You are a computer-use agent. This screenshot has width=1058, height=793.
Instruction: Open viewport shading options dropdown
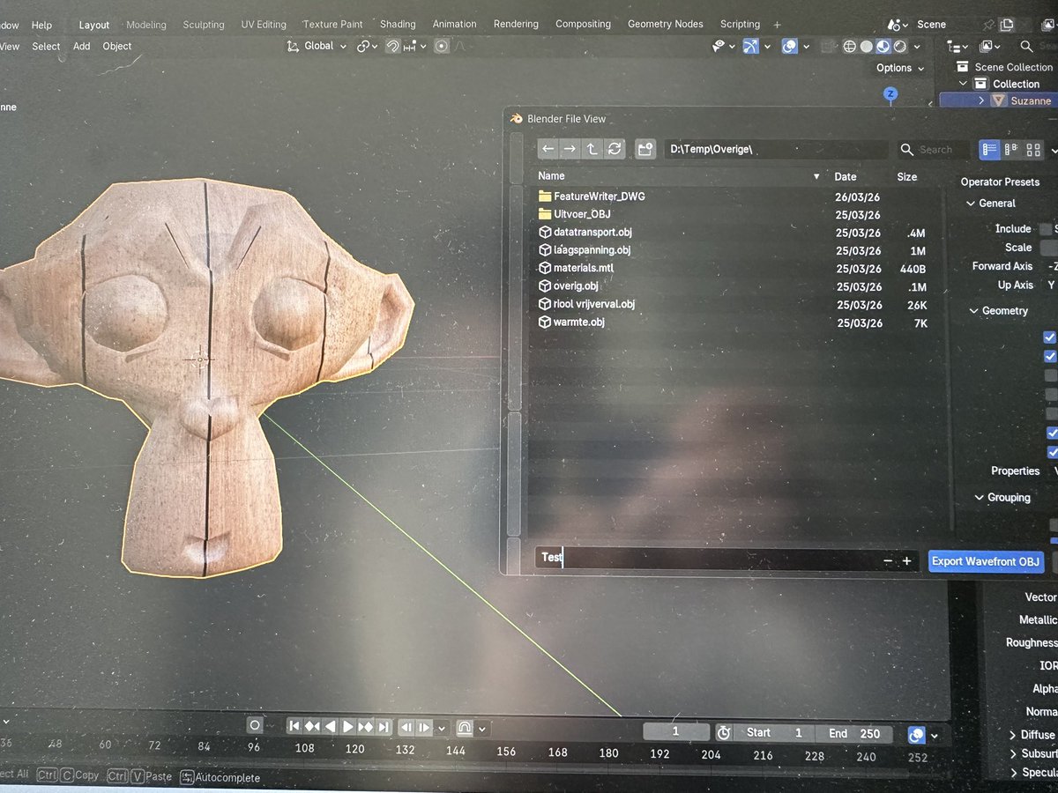[916, 46]
